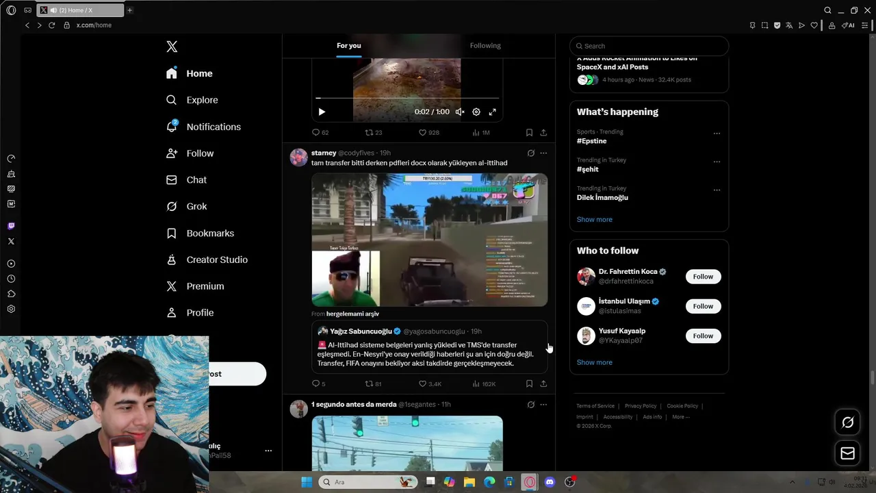Open Opera AI assistant in address bar

point(848,25)
